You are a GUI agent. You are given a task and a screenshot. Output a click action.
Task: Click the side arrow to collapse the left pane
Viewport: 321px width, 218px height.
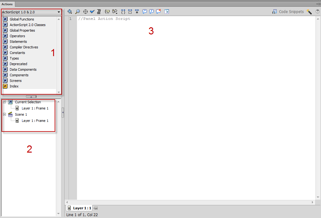point(63,113)
